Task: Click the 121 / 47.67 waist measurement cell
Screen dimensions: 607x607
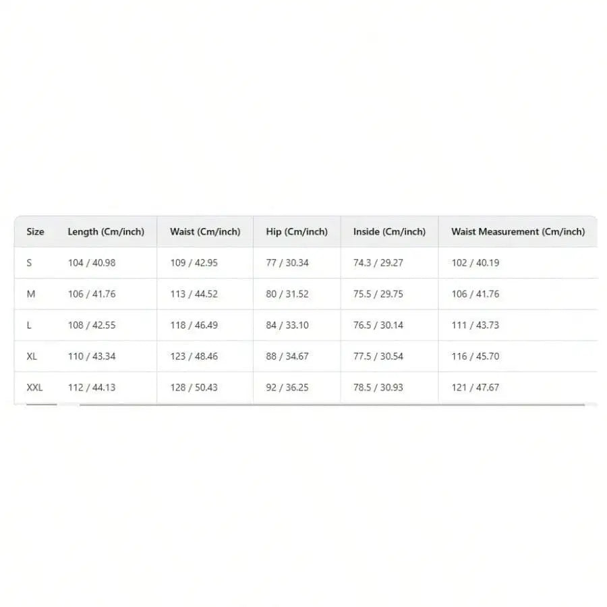Action: pyautogui.click(x=475, y=388)
